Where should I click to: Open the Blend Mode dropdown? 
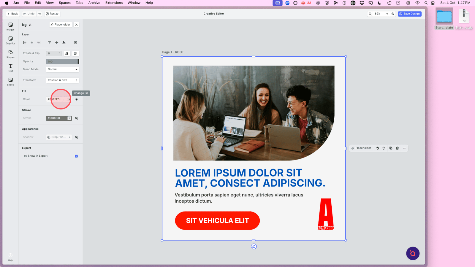click(x=62, y=69)
